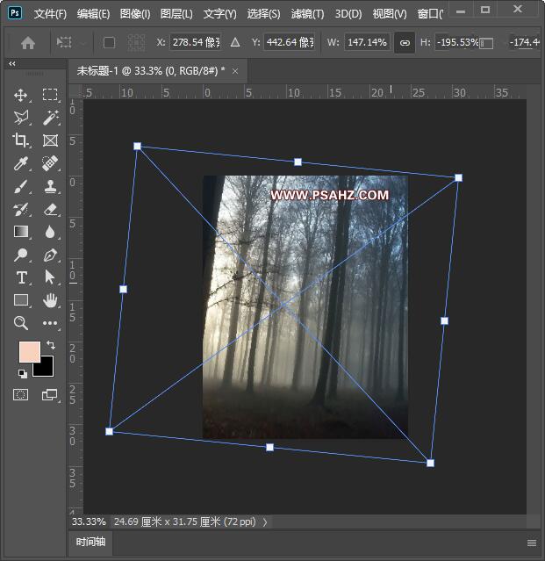
Task: Select the Brush tool
Action: [21, 186]
